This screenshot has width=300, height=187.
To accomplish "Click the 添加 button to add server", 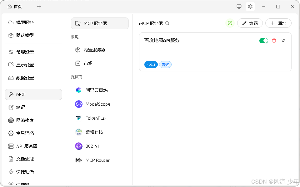I will pos(278,23).
